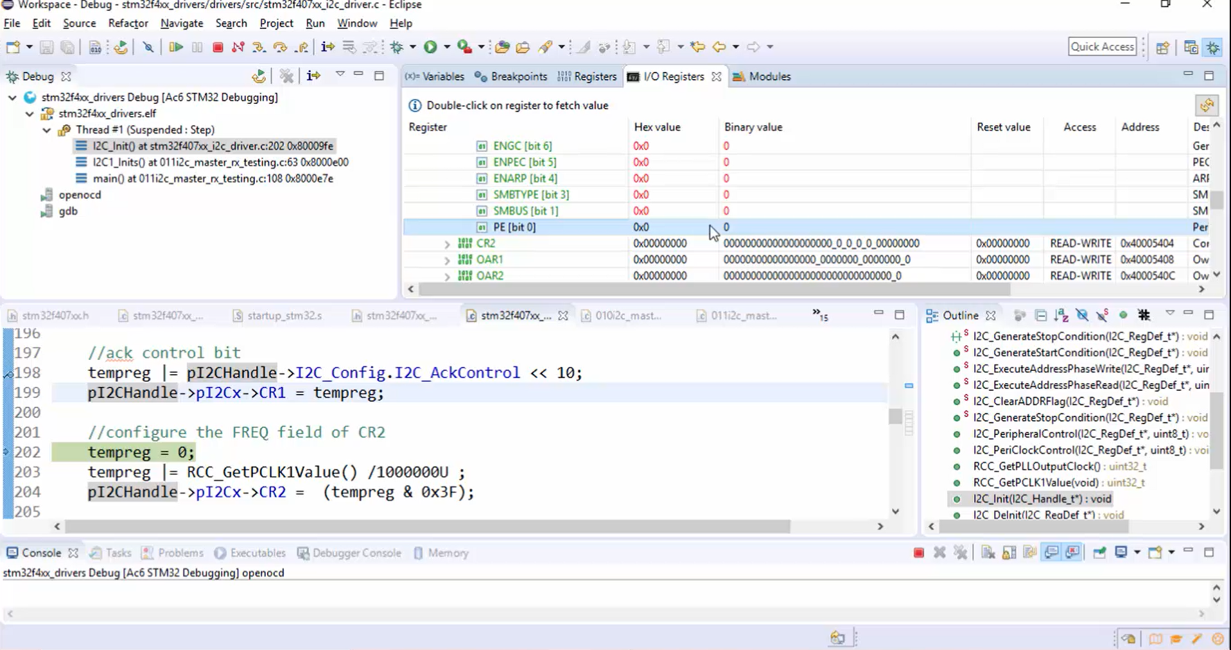Switch to the Breakpoints tab

click(511, 76)
